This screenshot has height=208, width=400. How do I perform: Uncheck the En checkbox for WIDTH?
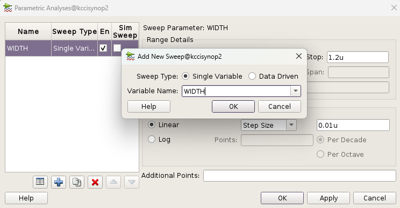click(x=103, y=48)
